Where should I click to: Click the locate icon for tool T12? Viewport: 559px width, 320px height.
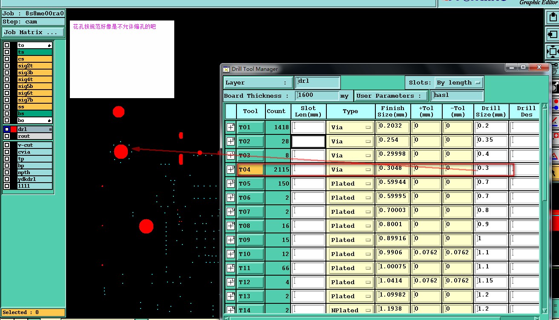coord(231,282)
